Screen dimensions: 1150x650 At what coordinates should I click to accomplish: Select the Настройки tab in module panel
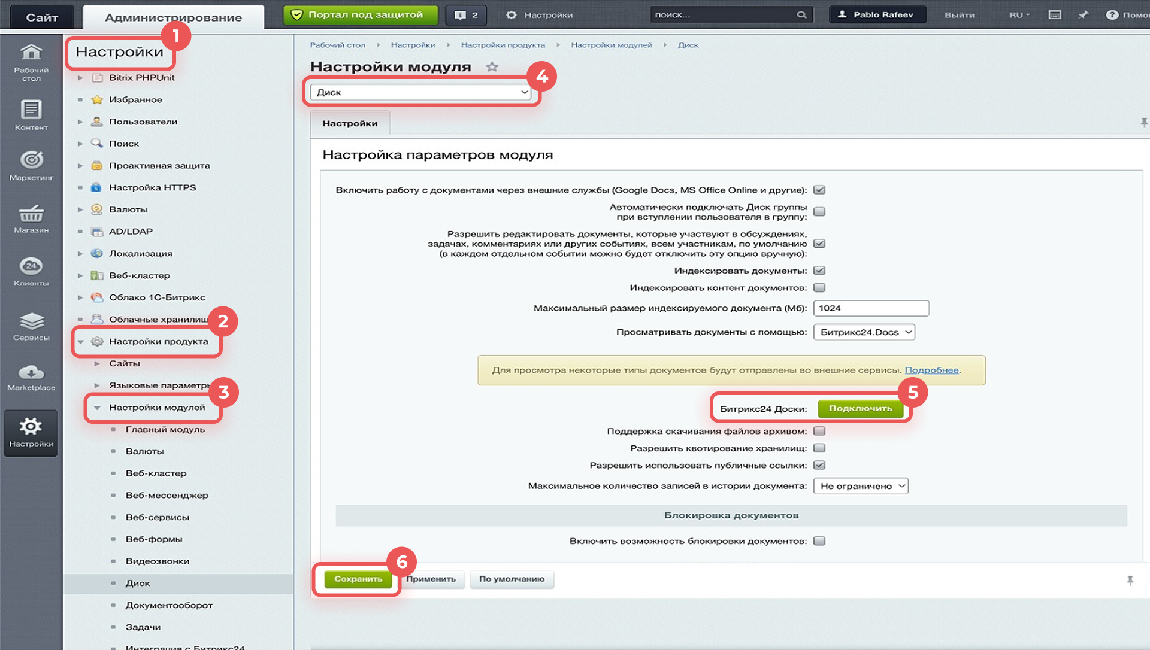tap(350, 123)
